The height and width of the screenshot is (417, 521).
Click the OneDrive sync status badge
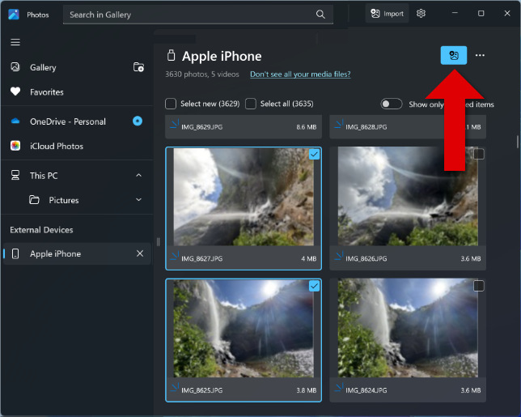tap(138, 121)
